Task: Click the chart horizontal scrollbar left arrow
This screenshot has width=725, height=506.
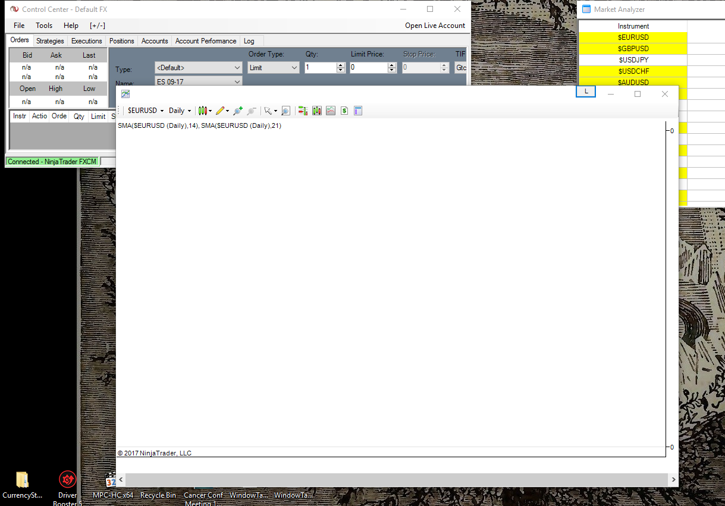Action: pyautogui.click(x=121, y=479)
